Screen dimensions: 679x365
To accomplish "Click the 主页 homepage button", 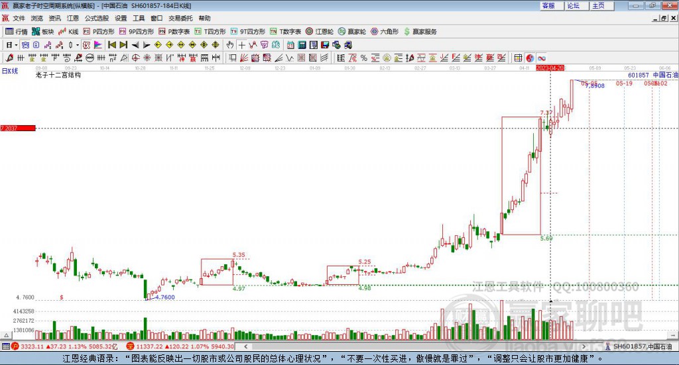I will click(x=601, y=5).
